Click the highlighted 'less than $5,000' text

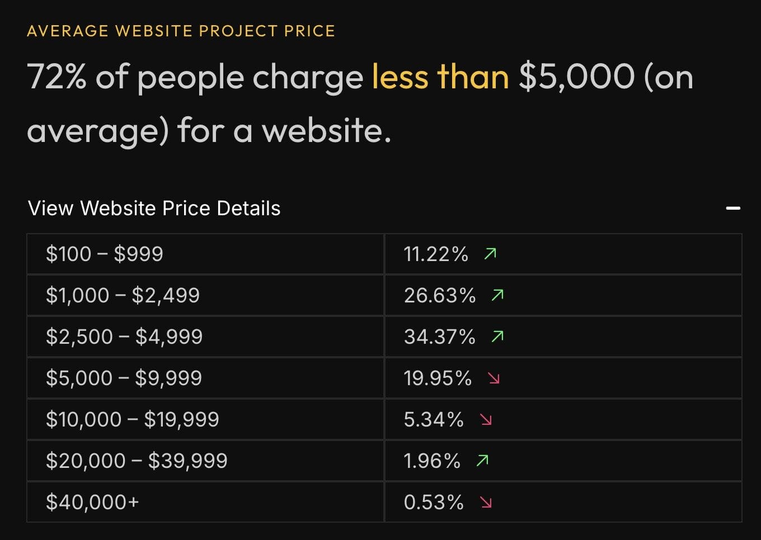pos(440,77)
